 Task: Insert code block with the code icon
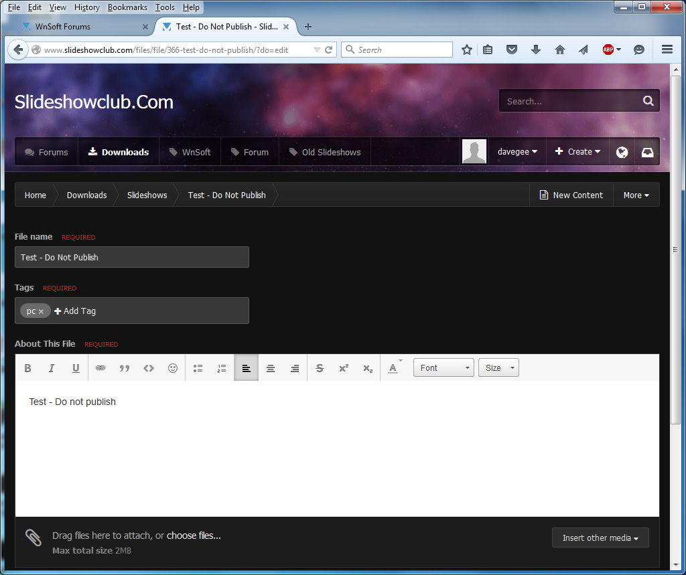click(x=149, y=368)
